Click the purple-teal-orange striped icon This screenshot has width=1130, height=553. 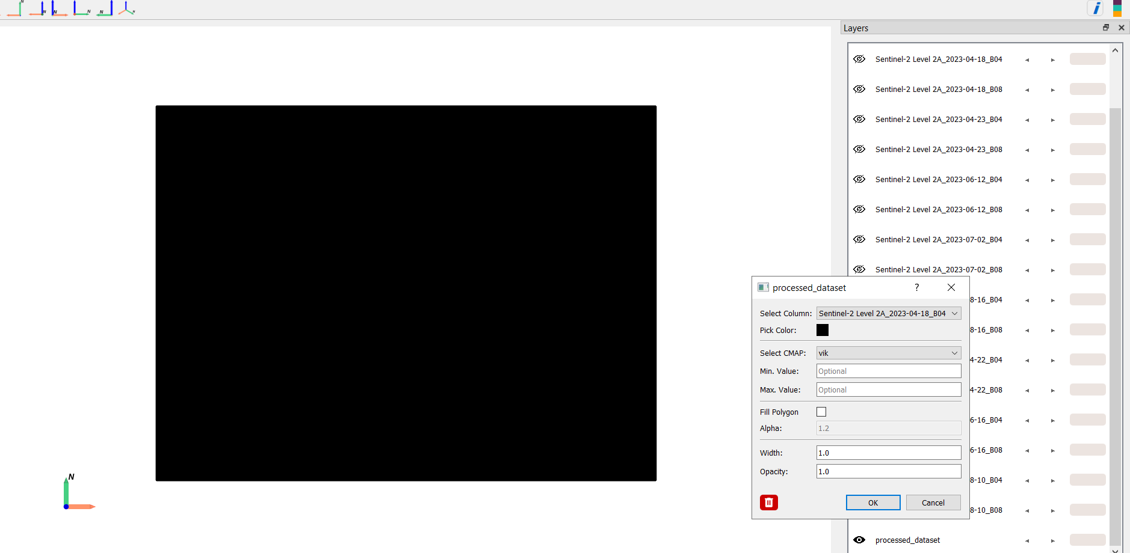point(1117,8)
